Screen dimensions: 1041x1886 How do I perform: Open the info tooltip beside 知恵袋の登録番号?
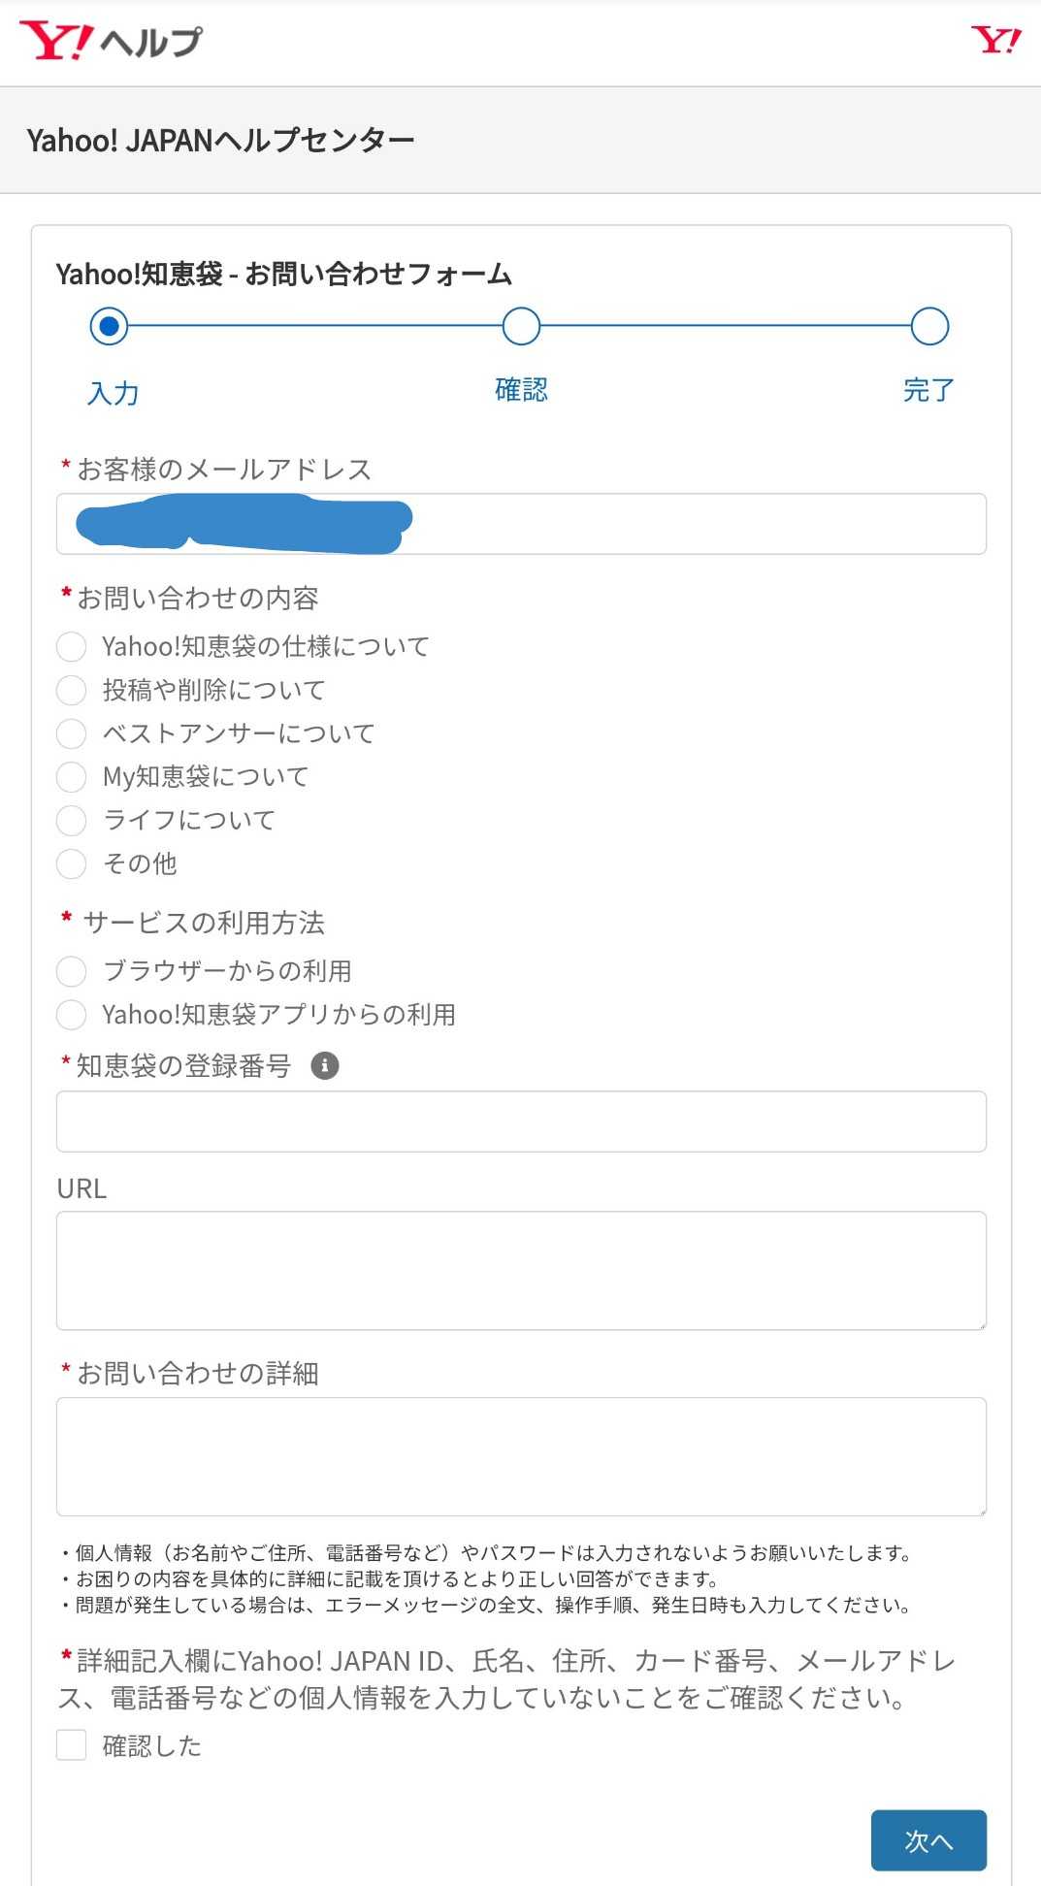325,1065
